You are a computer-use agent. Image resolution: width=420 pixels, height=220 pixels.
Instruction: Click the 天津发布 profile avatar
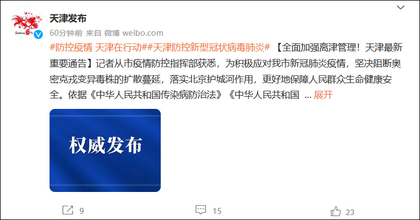26,23
